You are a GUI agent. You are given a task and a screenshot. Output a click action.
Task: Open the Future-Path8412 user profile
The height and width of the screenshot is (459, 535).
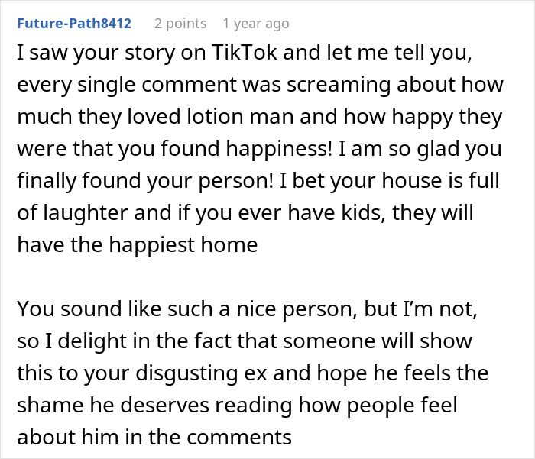point(73,24)
